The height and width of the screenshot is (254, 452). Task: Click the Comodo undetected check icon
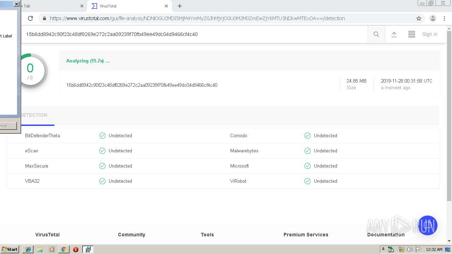click(308, 135)
